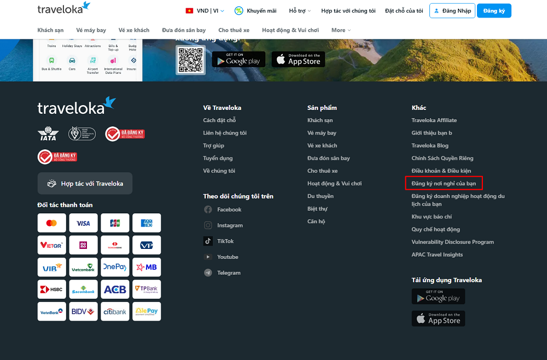Click the Mastercard payment logo
Viewport: 547px width, 360px height.
(52, 223)
